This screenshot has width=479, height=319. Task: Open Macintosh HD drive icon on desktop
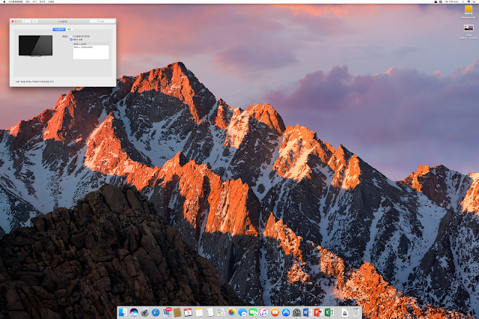coord(469,10)
